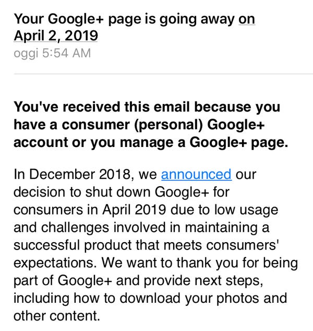
Task: Click the final line "other content."
Action: (57, 316)
